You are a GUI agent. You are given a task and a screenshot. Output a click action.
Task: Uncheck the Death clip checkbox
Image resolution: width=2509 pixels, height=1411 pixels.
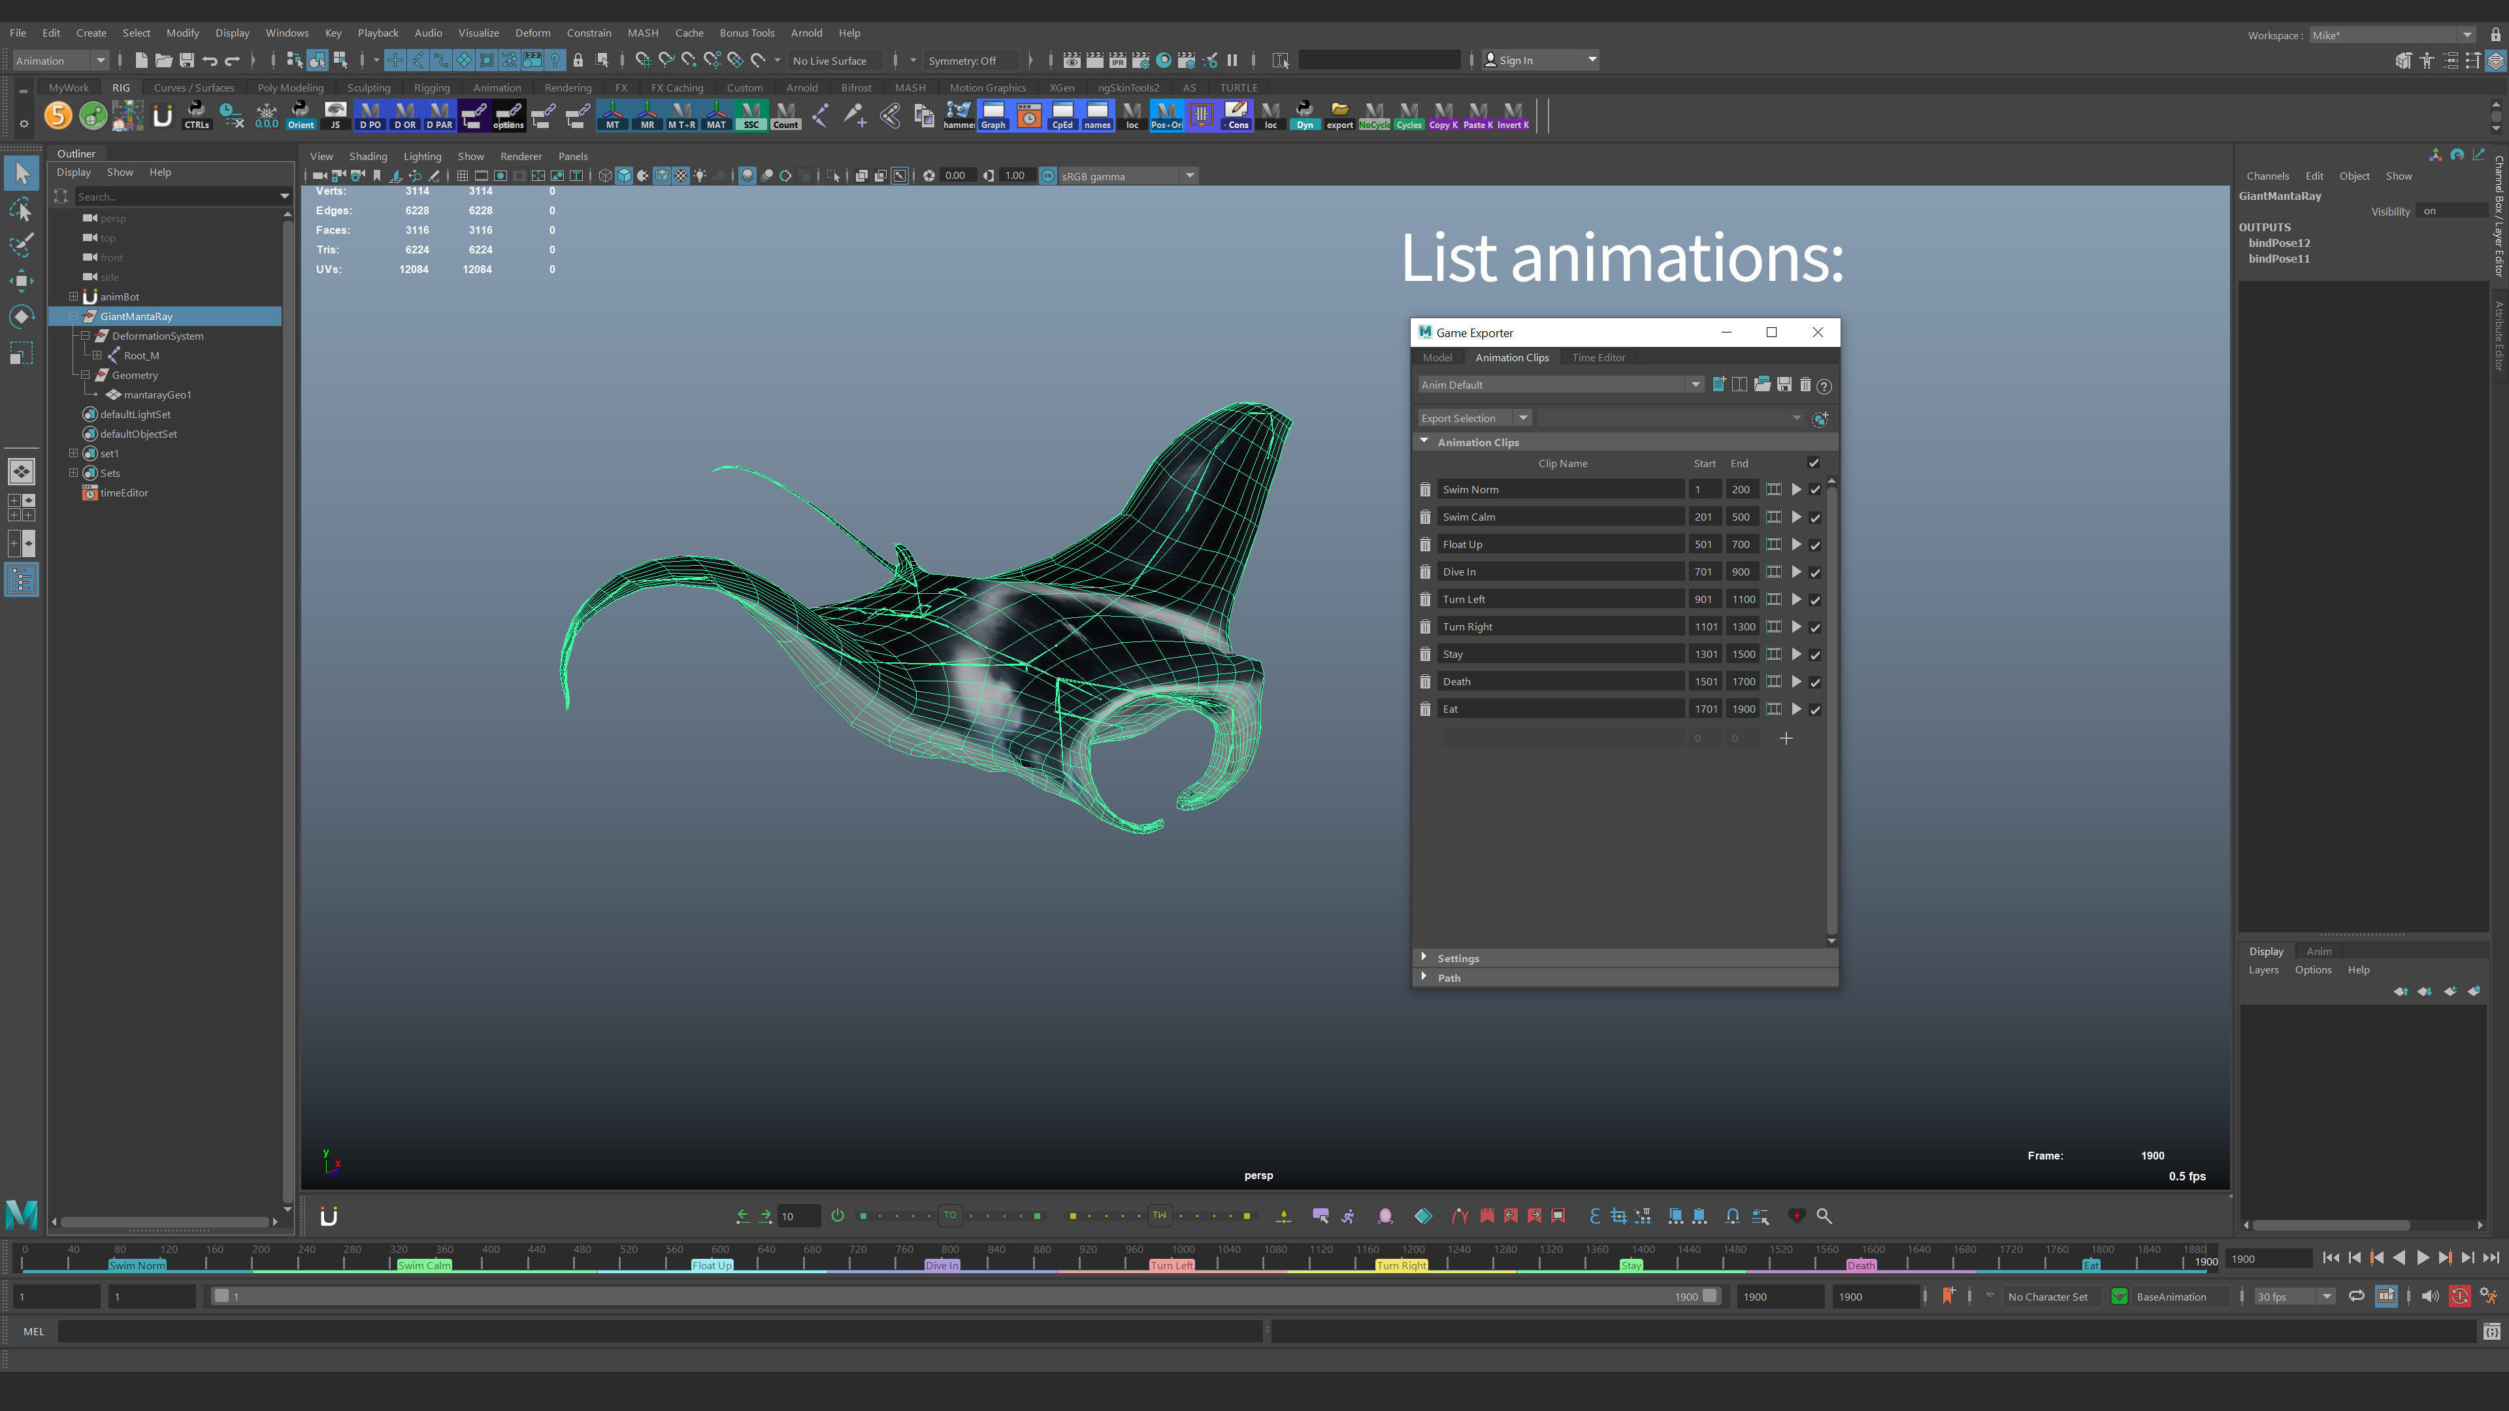pyautogui.click(x=1814, y=681)
